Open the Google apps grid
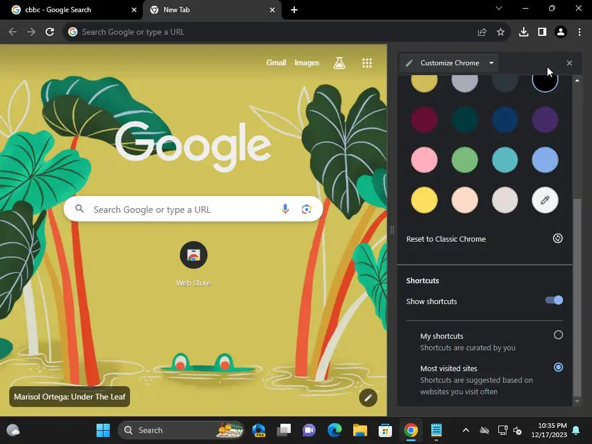The width and height of the screenshot is (592, 444). (367, 62)
